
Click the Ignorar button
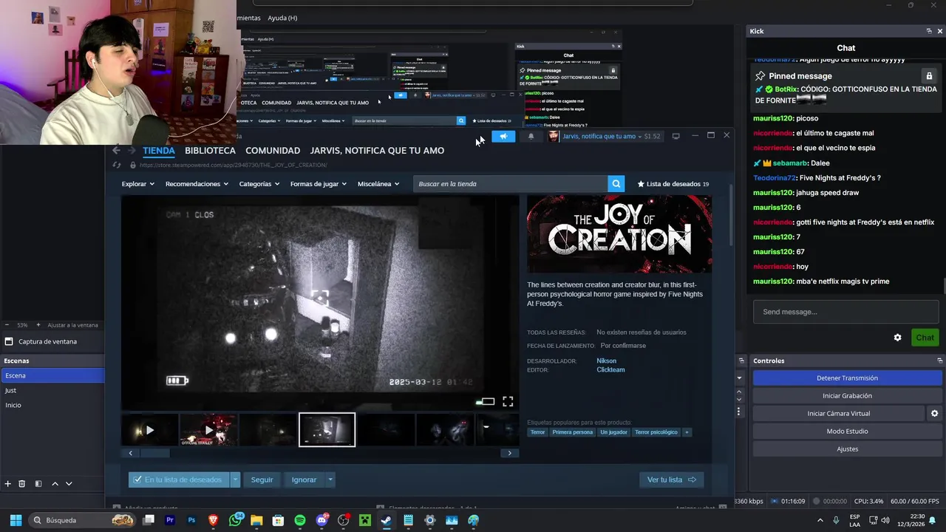click(x=304, y=480)
